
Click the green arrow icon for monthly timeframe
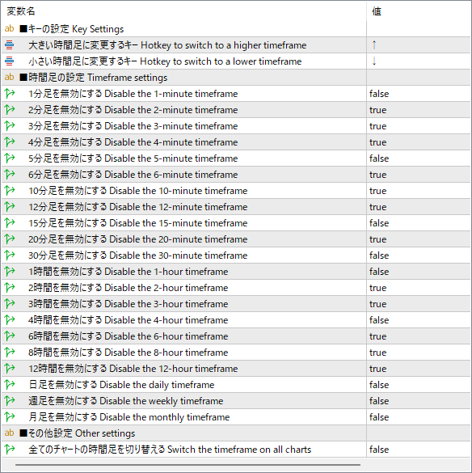click(x=10, y=417)
